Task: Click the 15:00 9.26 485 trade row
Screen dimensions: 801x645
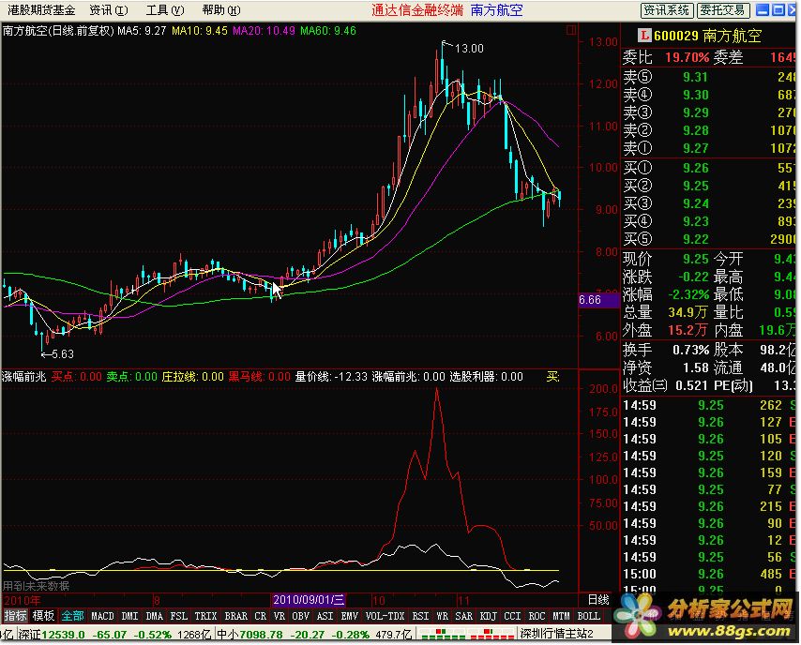Action: (x=709, y=574)
